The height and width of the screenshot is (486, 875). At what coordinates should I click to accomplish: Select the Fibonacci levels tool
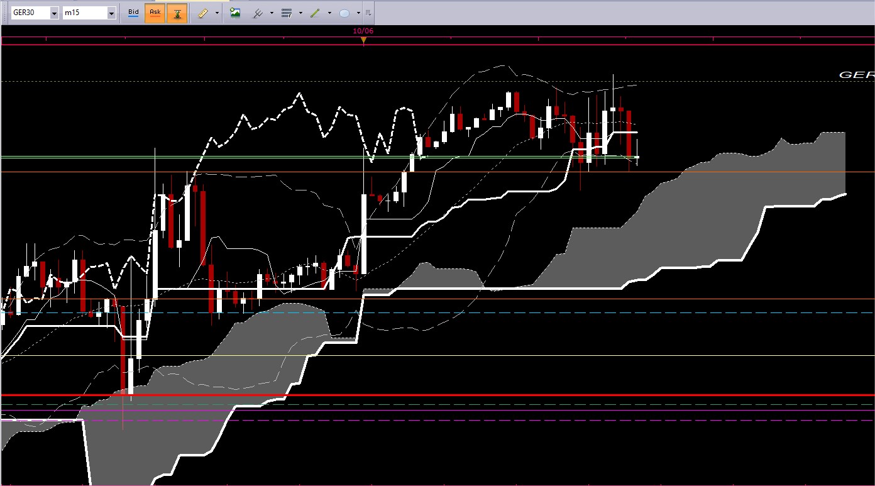[x=287, y=13]
